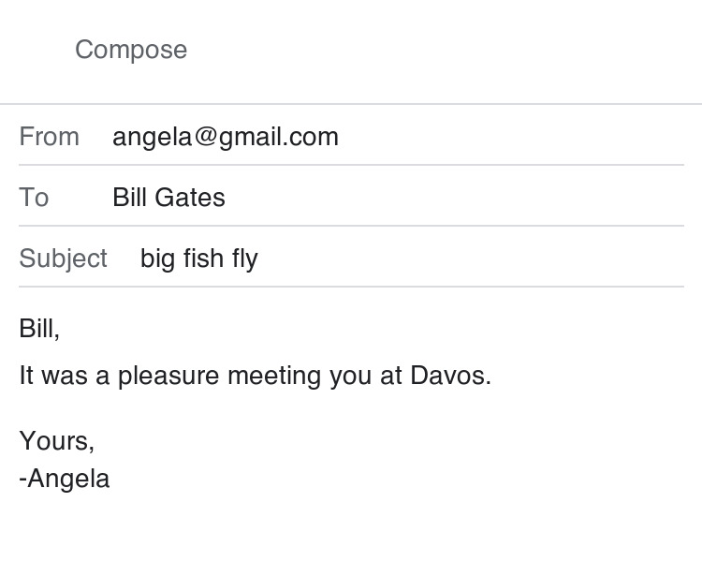The image size is (702, 562).
Task: Click "gmail.com" in the sender address
Action: (x=279, y=137)
